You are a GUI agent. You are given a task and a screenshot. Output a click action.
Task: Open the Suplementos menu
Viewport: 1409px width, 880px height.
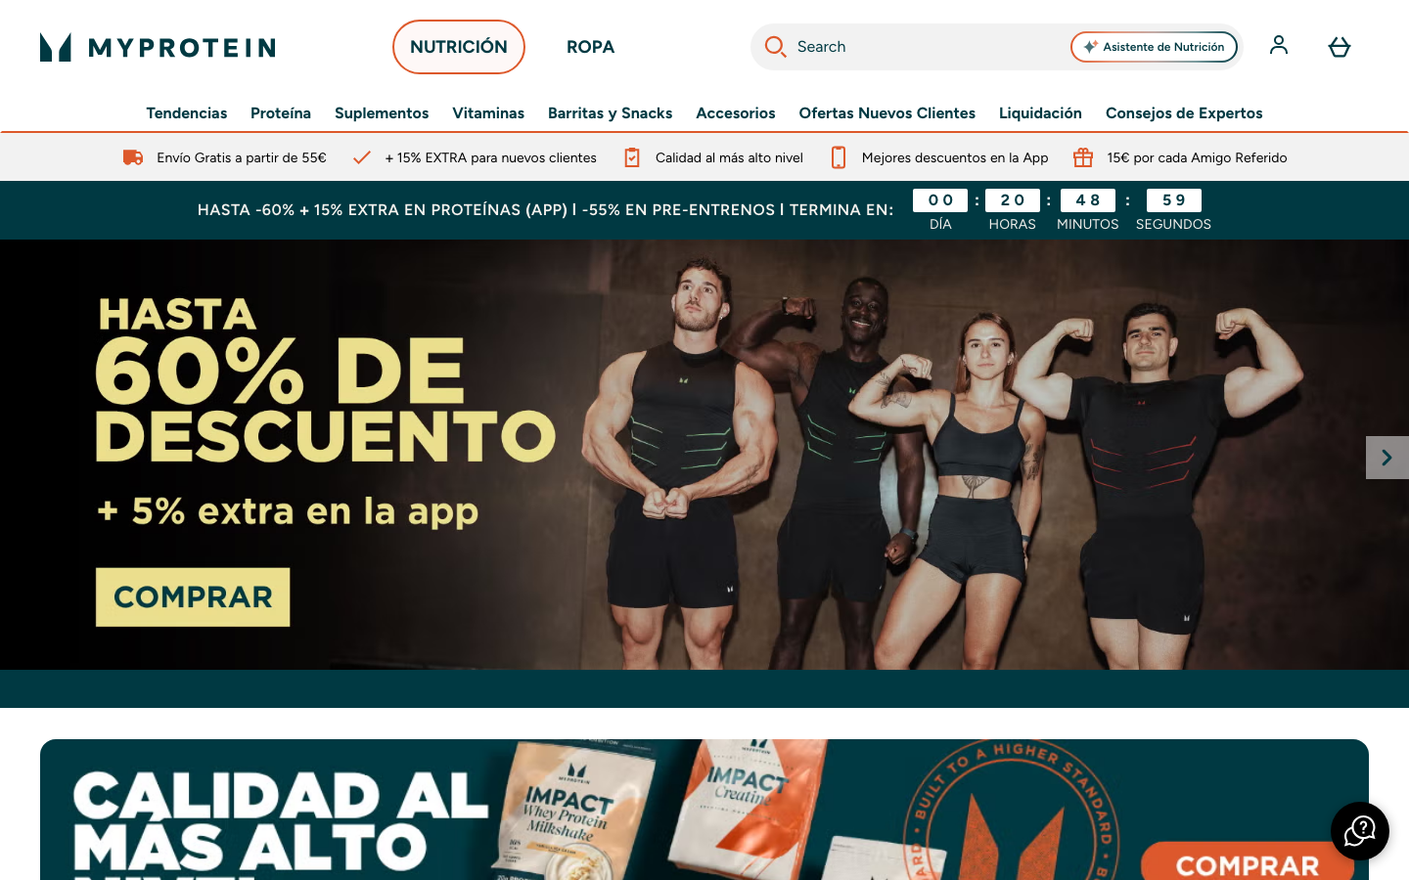point(382,113)
